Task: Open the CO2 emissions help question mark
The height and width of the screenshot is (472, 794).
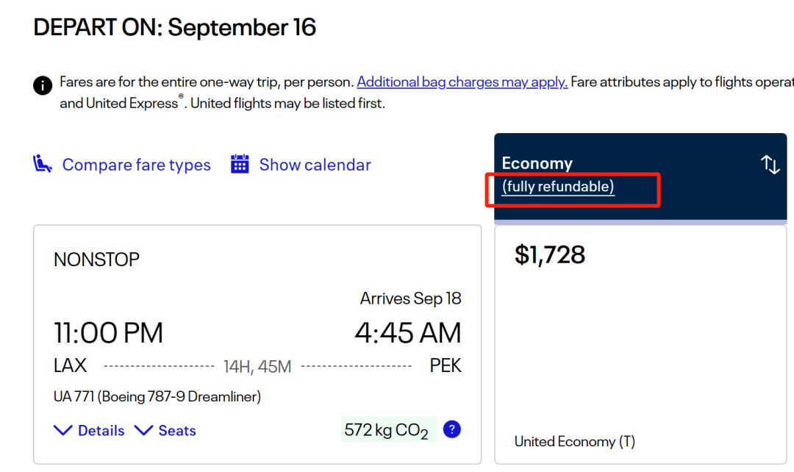Action: click(452, 429)
